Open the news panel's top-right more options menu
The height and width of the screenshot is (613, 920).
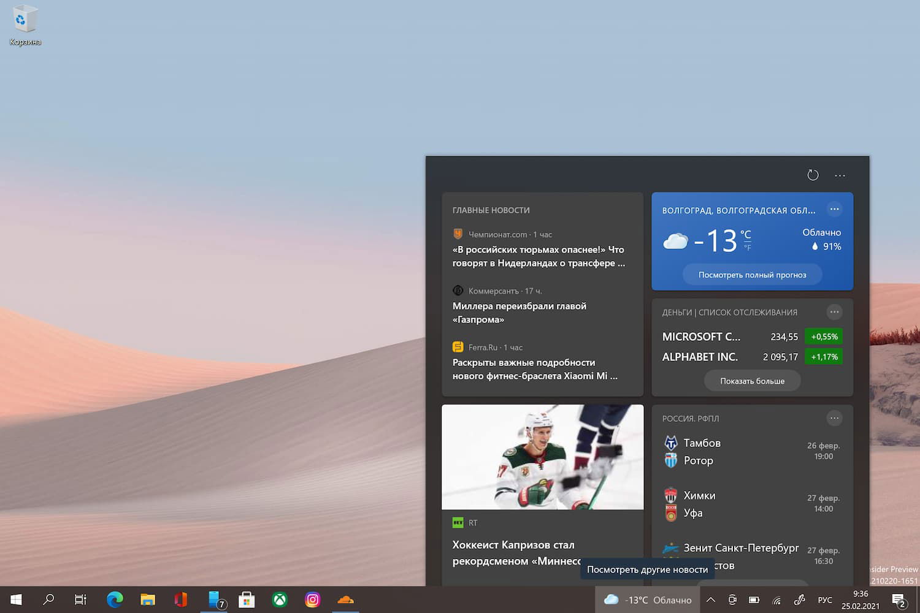coord(840,175)
